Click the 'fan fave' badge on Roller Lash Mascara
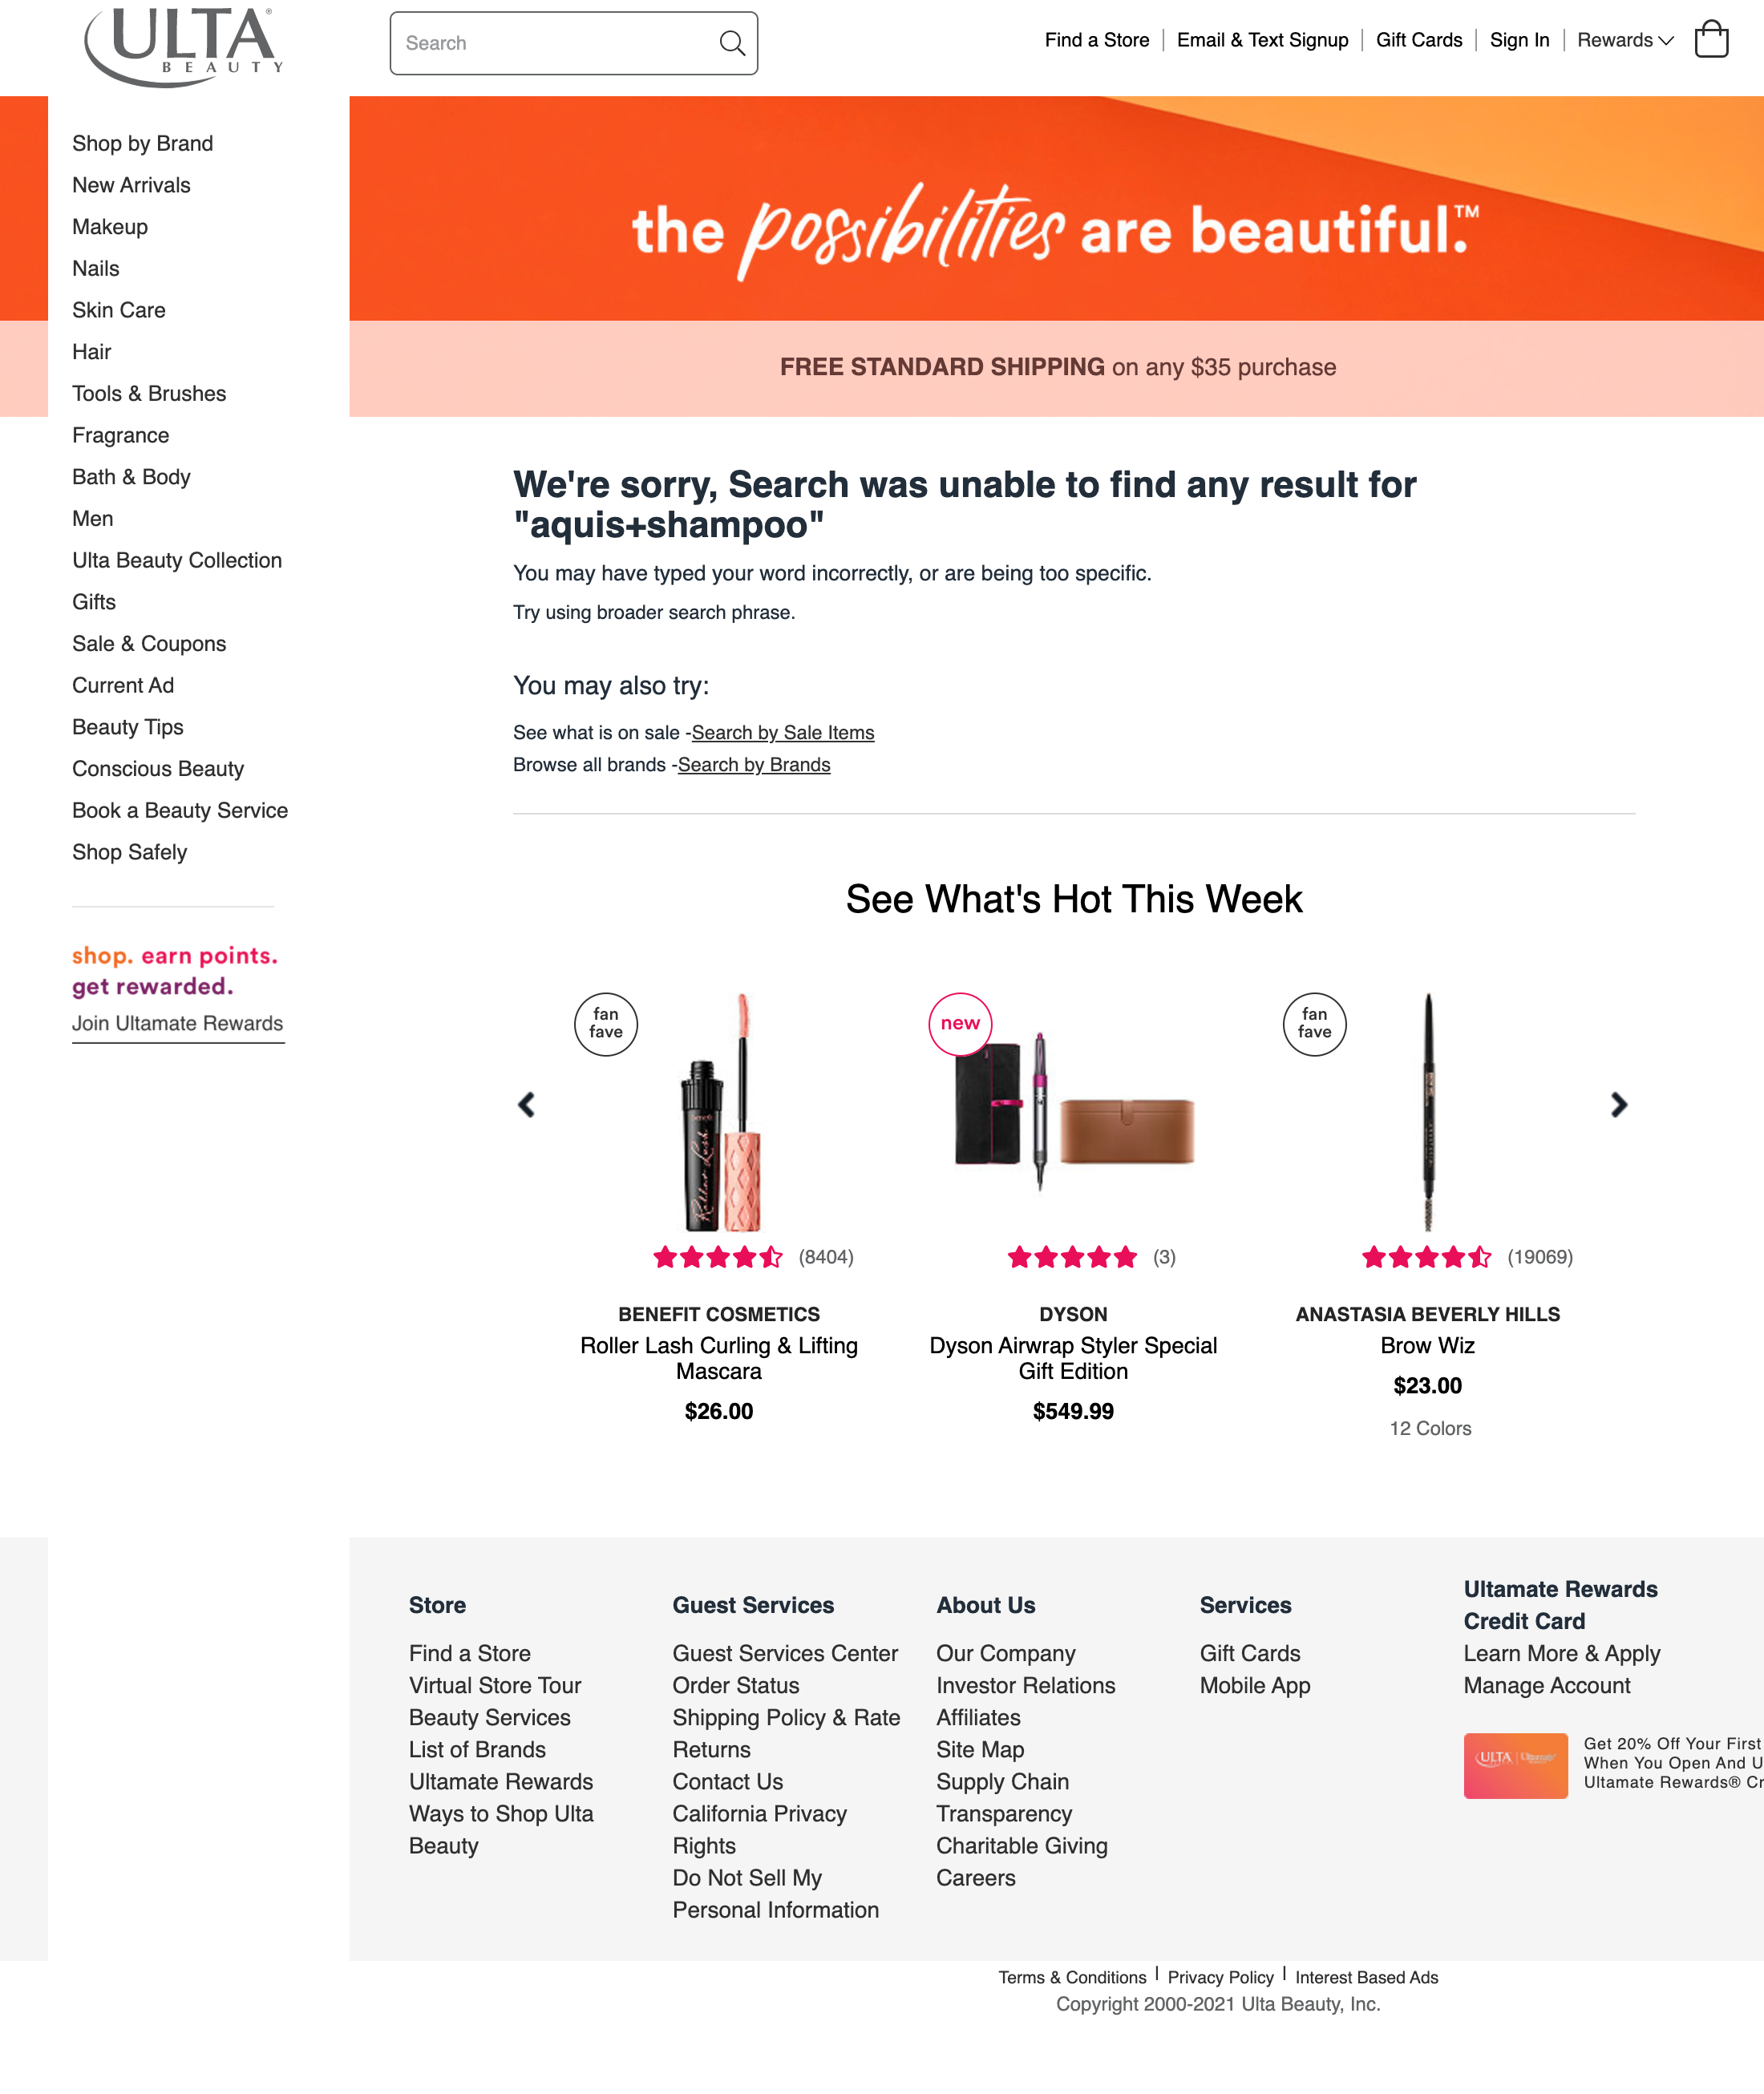The image size is (1764, 2094). click(606, 1024)
